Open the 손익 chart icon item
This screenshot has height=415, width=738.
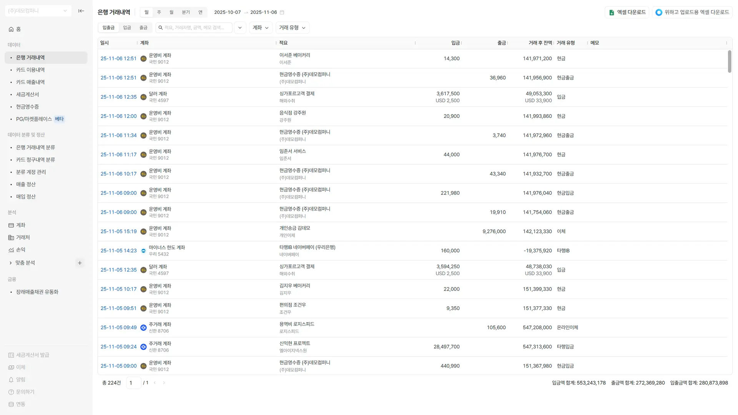click(x=11, y=250)
